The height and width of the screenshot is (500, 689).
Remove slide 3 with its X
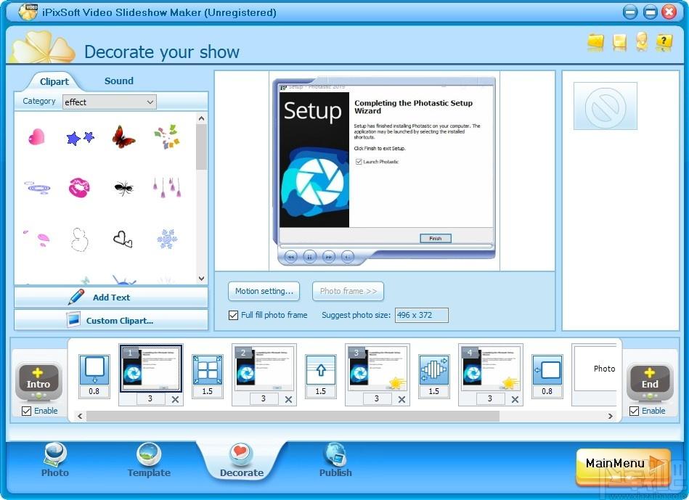pos(401,399)
